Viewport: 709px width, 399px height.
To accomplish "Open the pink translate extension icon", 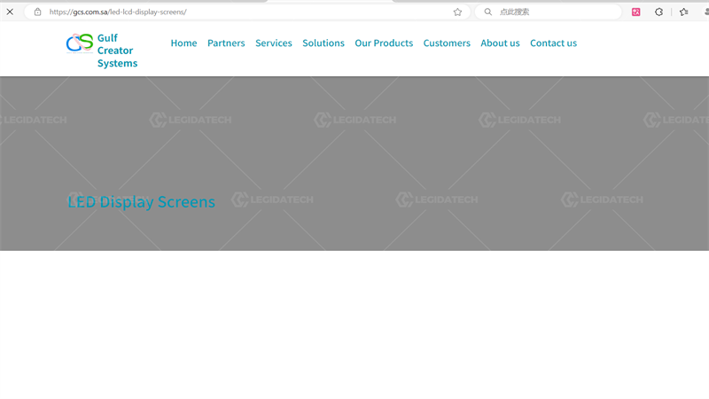I will (x=635, y=12).
